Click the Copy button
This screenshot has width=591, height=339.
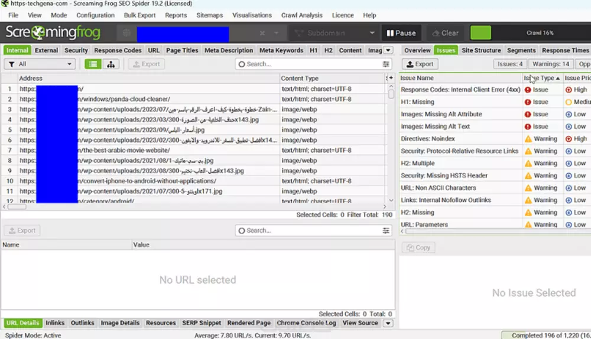tap(418, 247)
